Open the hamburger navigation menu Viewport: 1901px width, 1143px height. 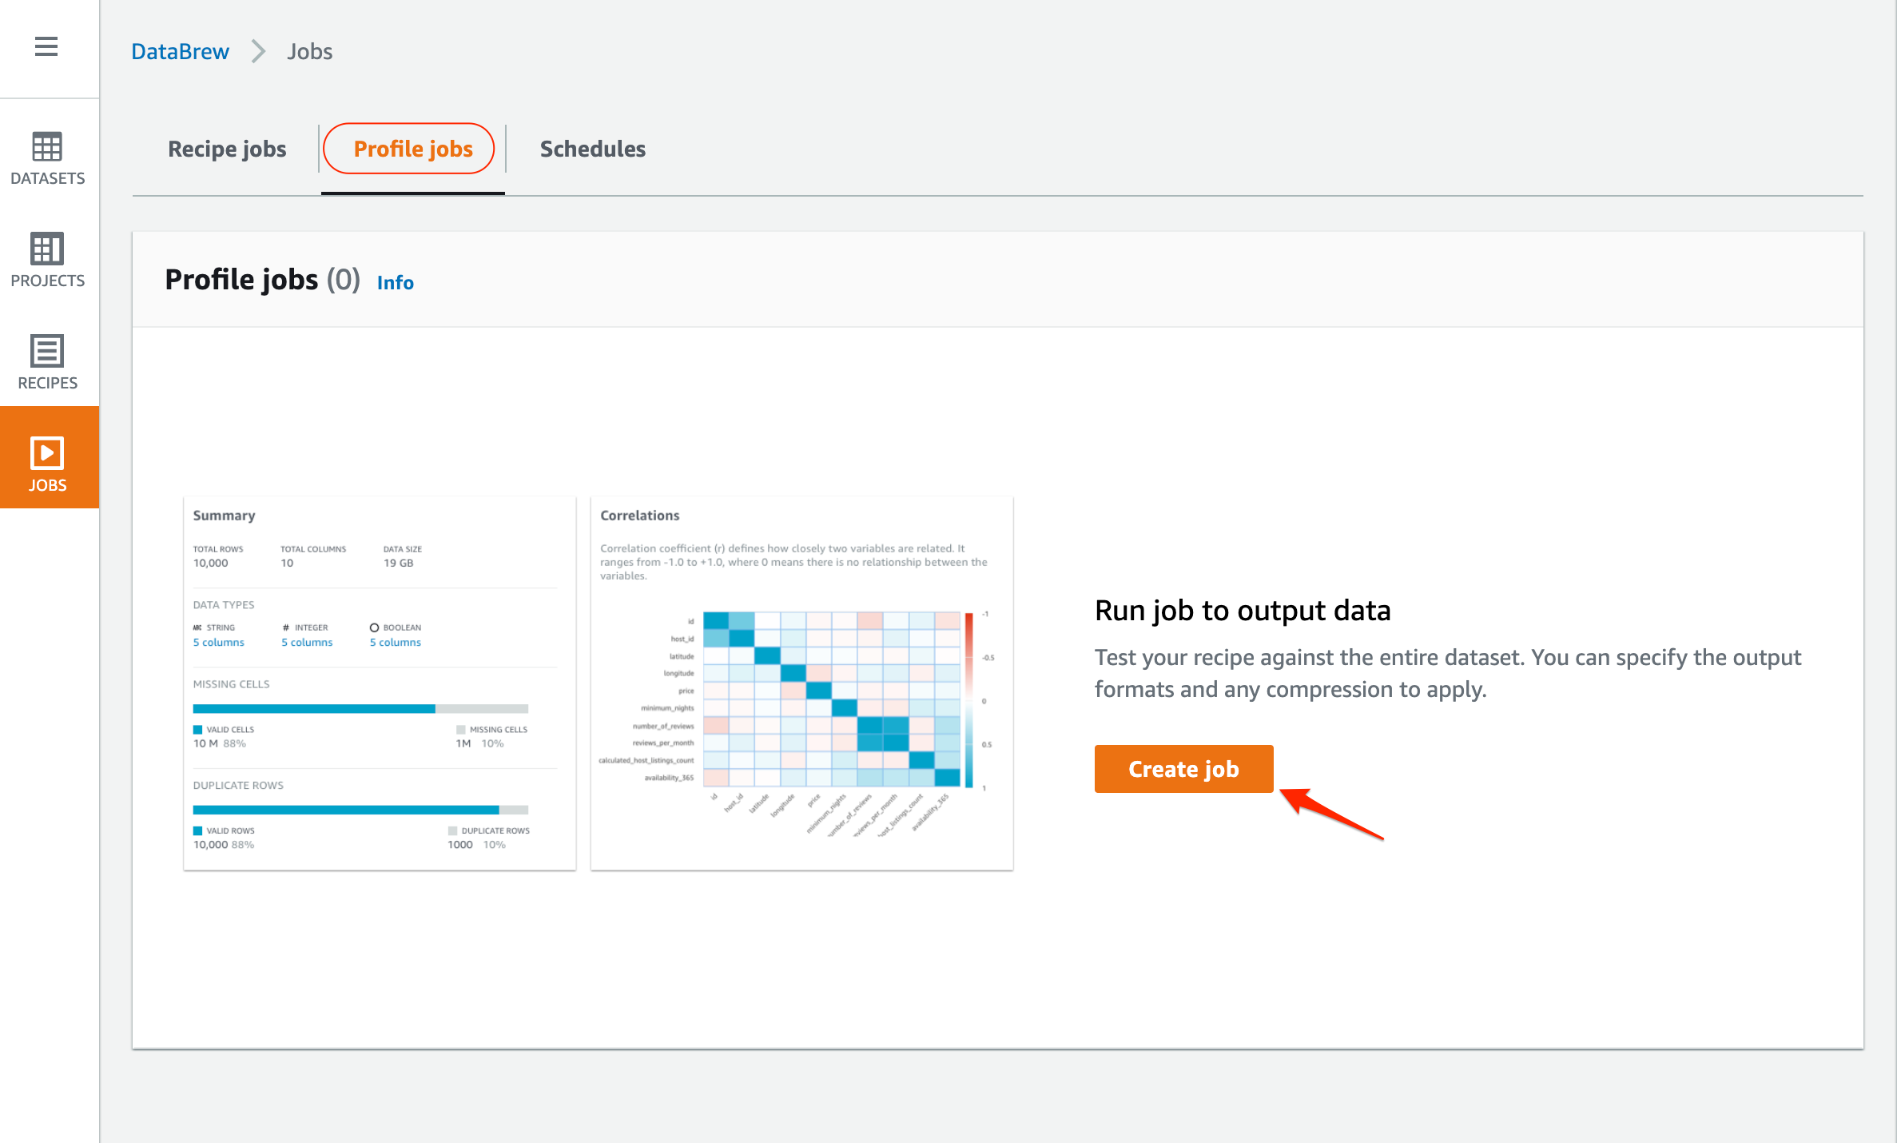[46, 46]
